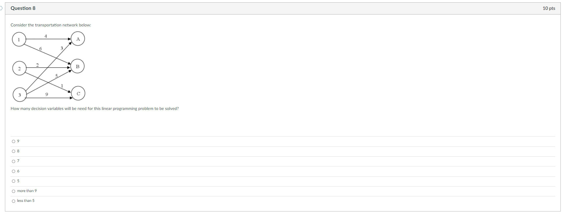Choose the 'less than 5' answer
Image resolution: width=566 pixels, height=219 pixels.
(13, 201)
